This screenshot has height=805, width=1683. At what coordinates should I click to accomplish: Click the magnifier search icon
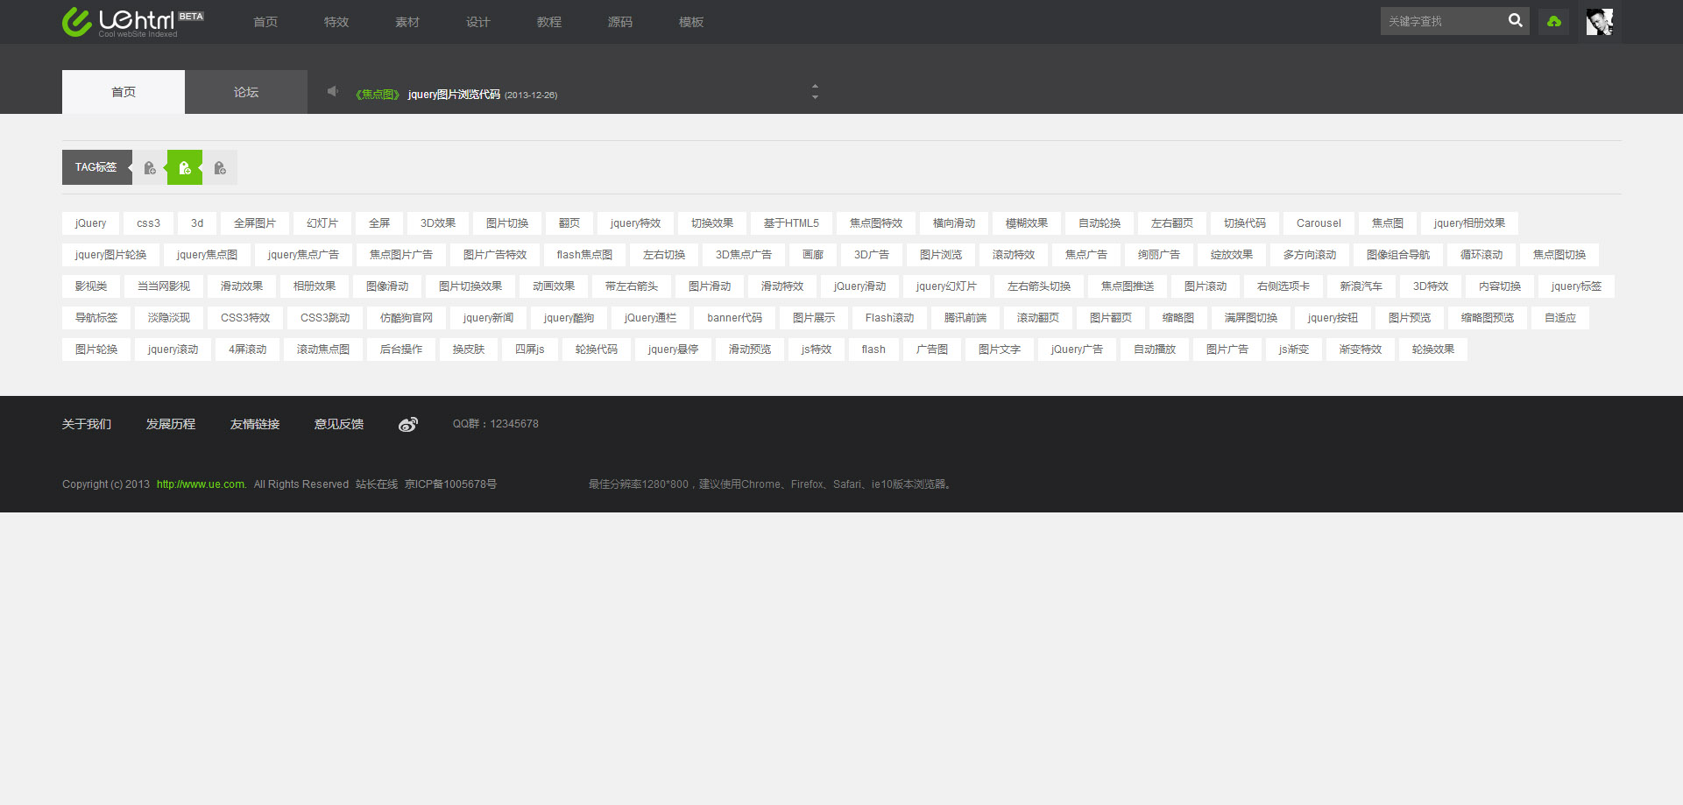pyautogui.click(x=1515, y=21)
